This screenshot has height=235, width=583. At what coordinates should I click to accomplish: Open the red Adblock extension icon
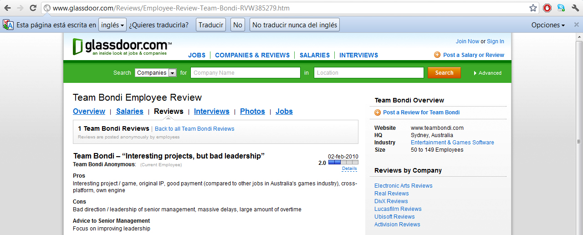547,8
